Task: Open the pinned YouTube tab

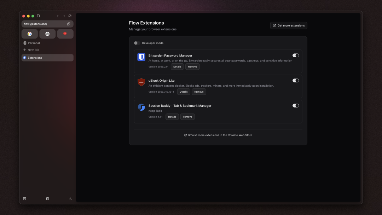Action: coord(65,34)
